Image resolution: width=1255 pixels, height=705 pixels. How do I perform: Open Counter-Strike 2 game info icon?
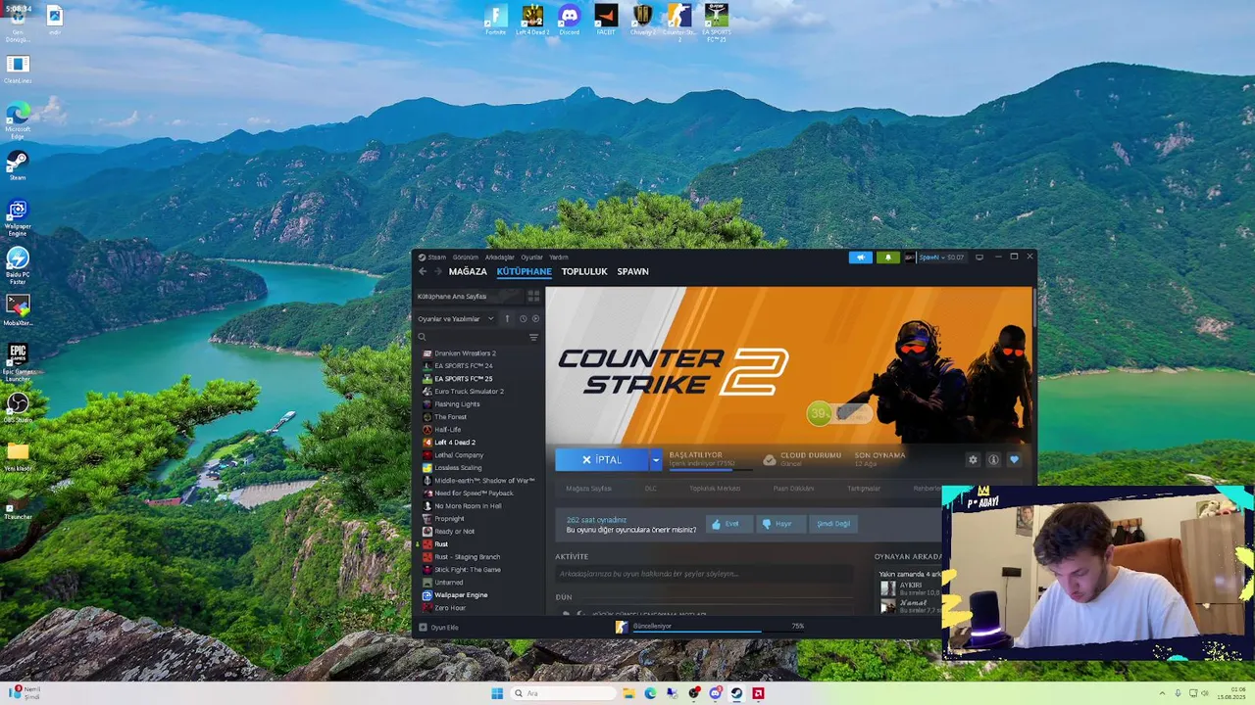pyautogui.click(x=993, y=459)
